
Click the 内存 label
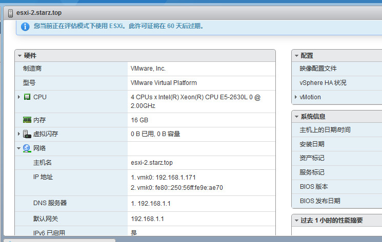(x=39, y=120)
